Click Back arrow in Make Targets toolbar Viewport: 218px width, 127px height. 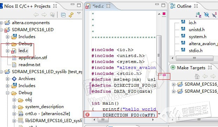click(205, 76)
